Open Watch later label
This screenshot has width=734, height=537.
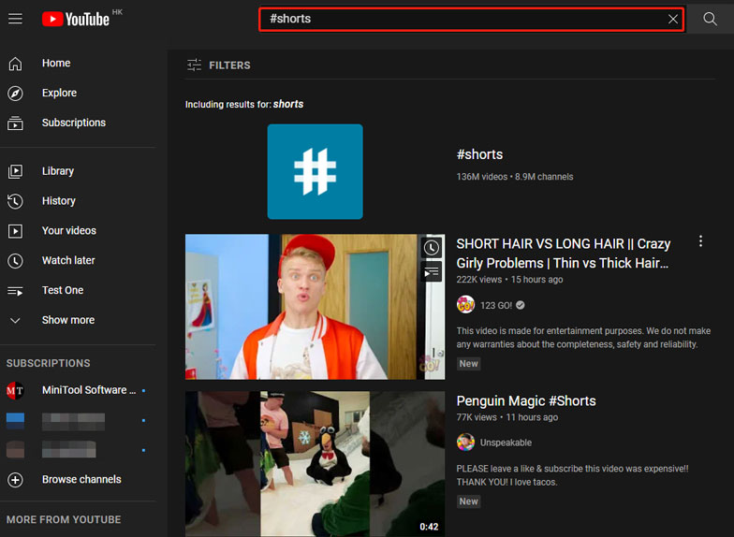pyautogui.click(x=68, y=260)
